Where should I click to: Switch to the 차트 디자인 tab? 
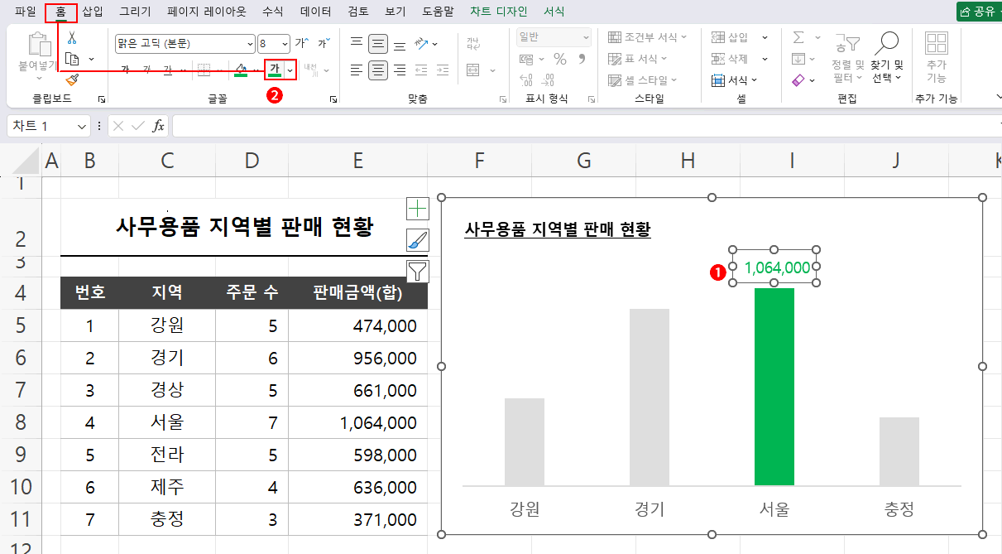point(499,12)
